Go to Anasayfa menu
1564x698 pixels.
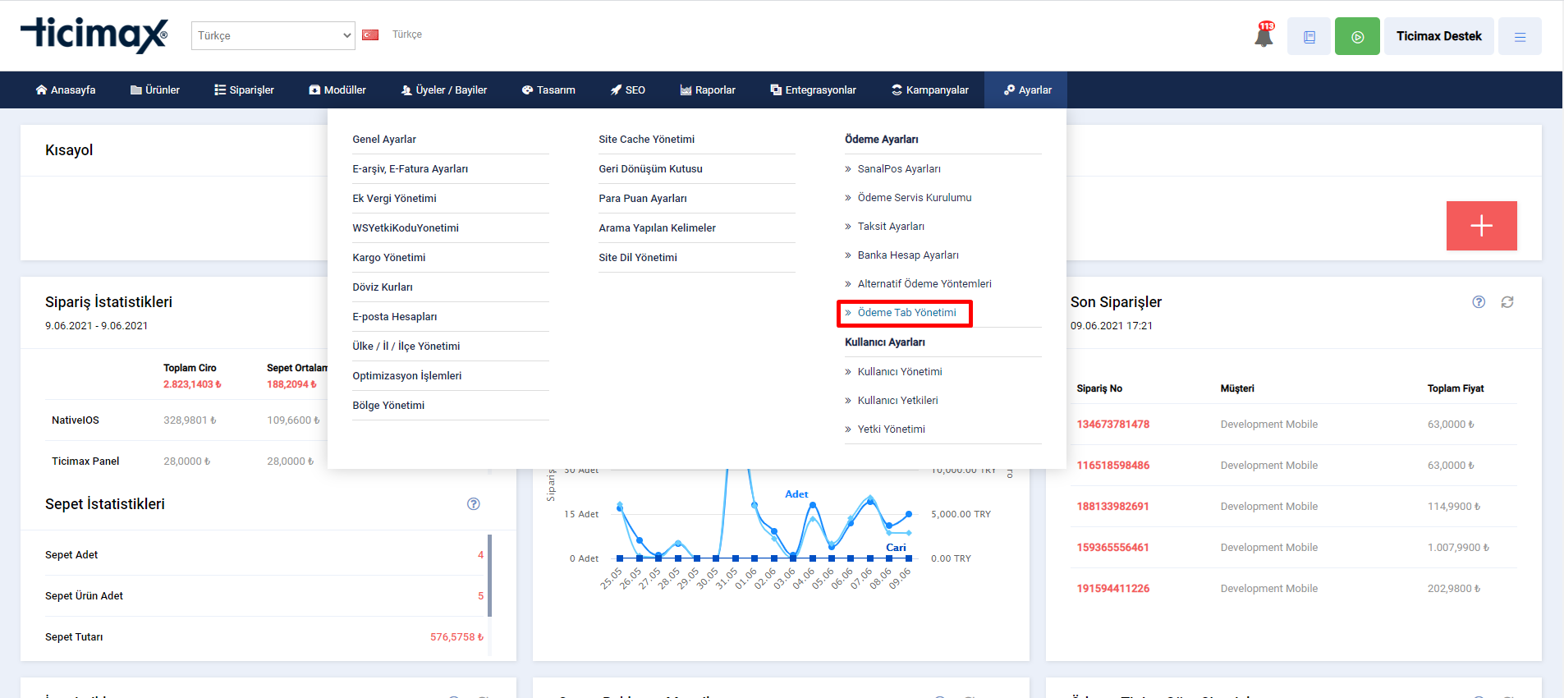point(66,90)
